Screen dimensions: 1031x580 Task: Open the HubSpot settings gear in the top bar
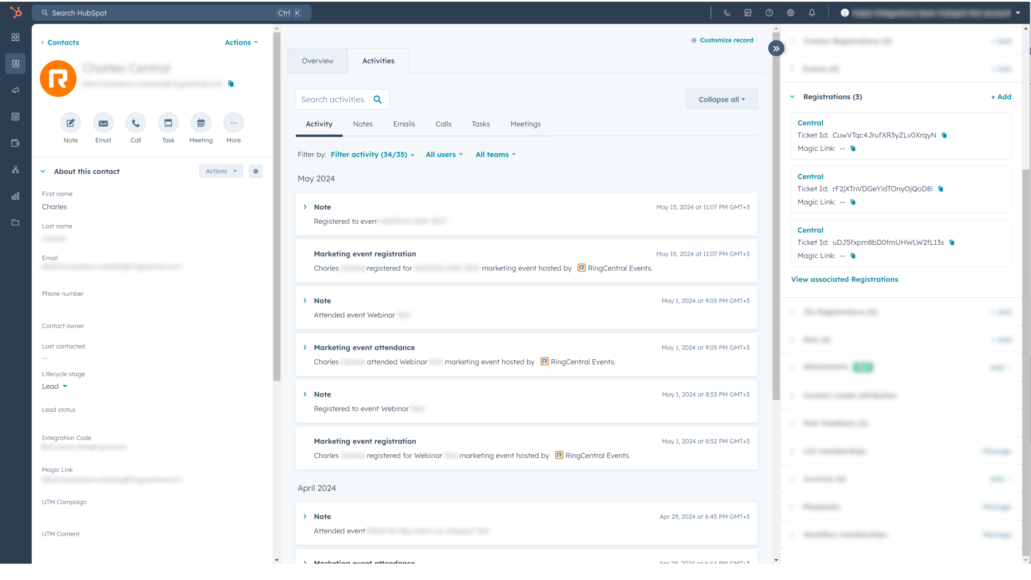[x=790, y=13]
